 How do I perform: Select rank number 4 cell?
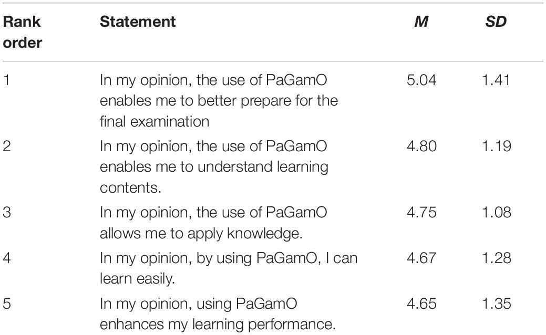(7, 258)
